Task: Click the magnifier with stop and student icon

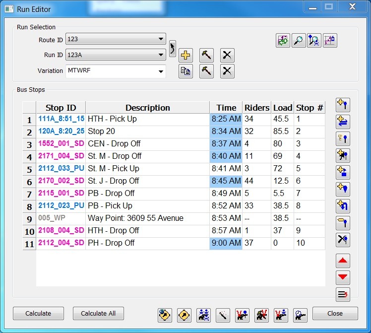Action: pyautogui.click(x=314, y=41)
